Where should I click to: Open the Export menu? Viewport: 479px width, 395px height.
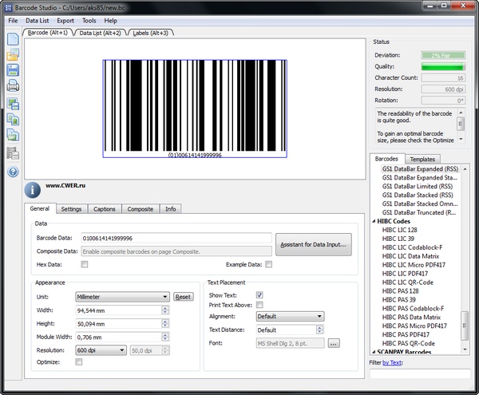point(65,20)
